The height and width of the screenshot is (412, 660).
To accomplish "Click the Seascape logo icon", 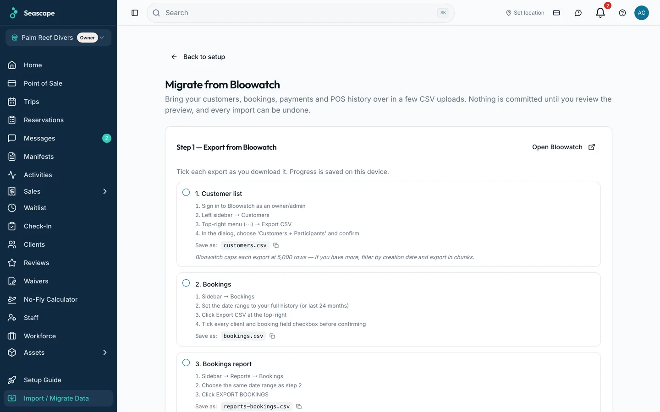I will pos(14,13).
